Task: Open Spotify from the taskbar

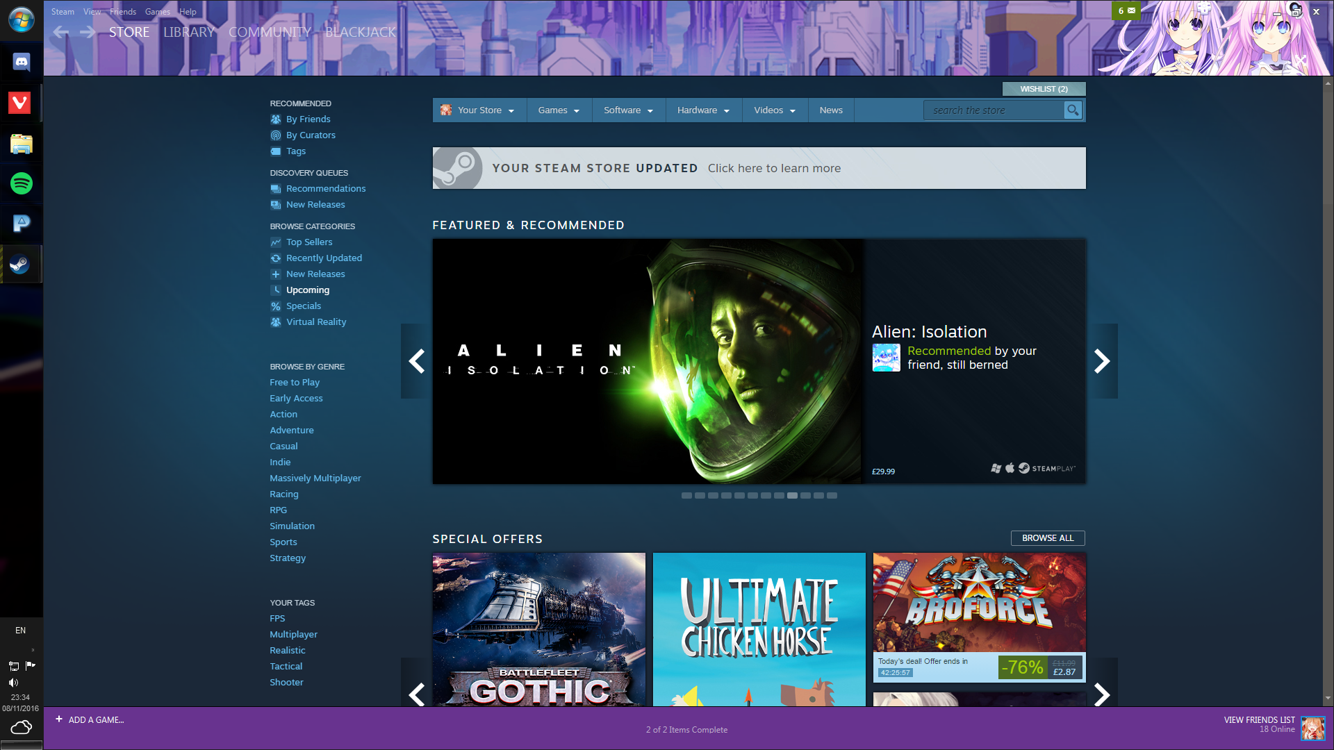Action: tap(22, 183)
